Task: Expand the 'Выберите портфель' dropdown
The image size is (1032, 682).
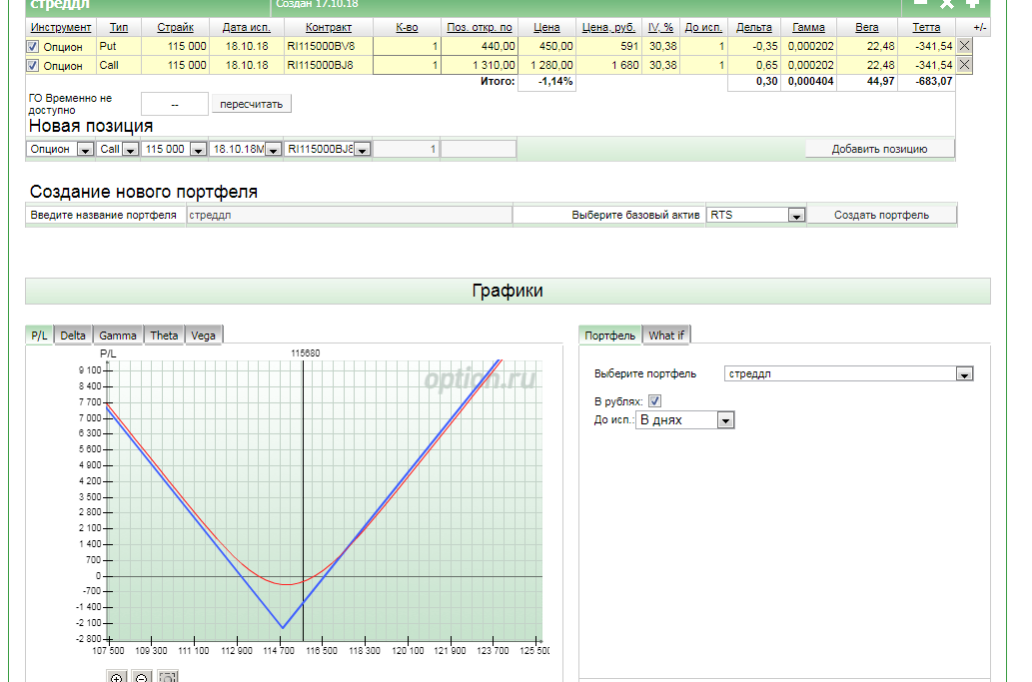Action: pyautogui.click(x=964, y=374)
